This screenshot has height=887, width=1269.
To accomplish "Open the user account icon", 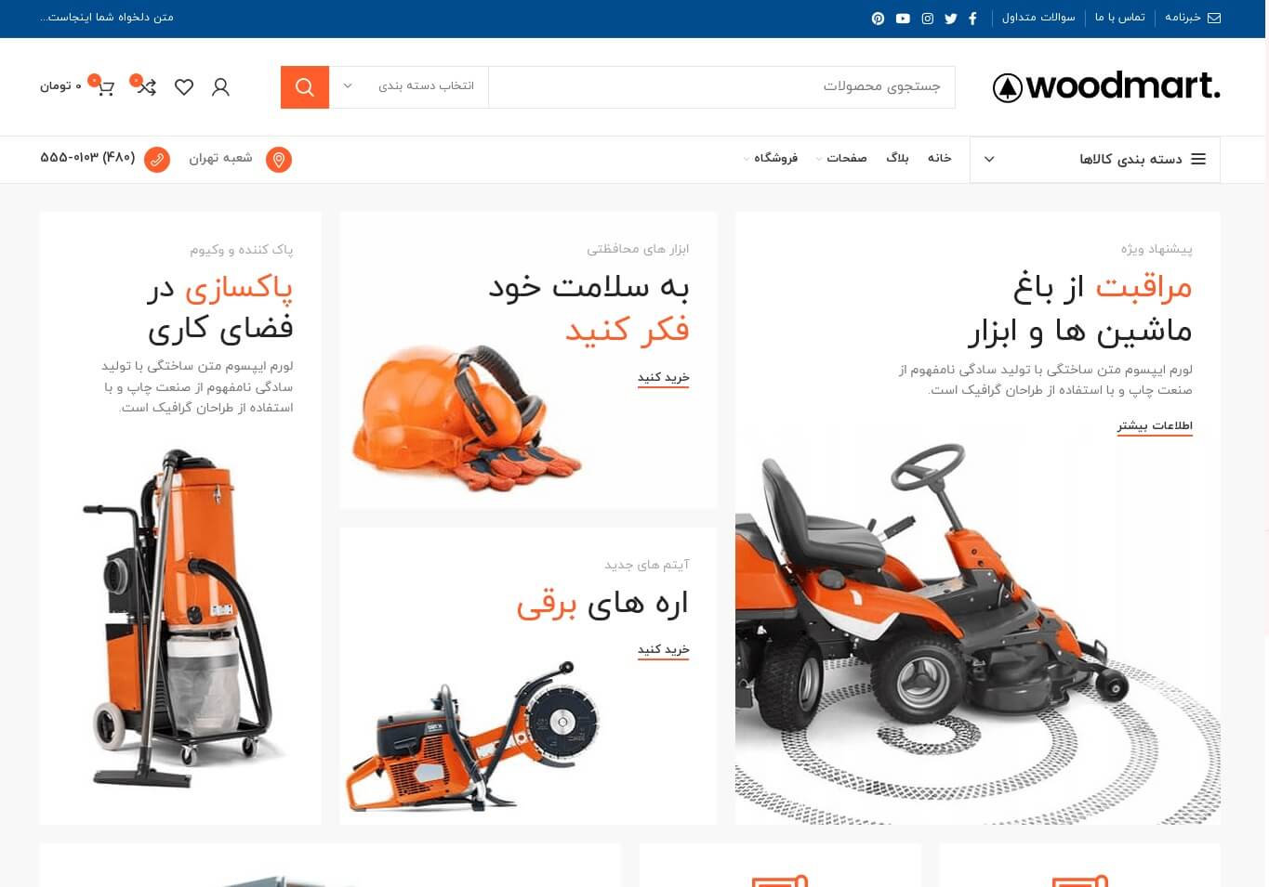I will (x=220, y=87).
